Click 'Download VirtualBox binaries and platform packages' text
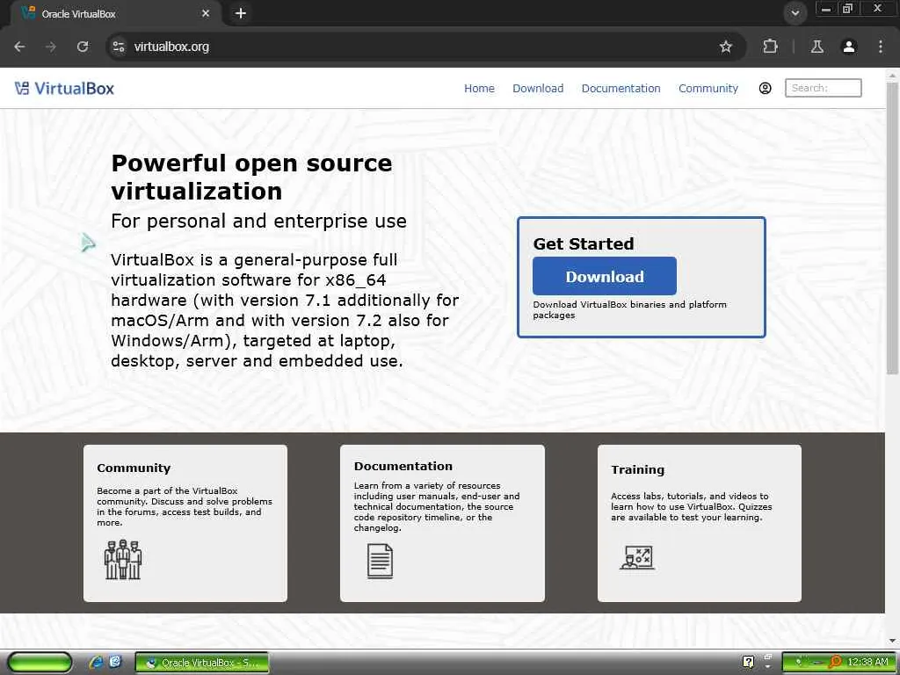Screen dimensions: 900x675 tap(629, 309)
